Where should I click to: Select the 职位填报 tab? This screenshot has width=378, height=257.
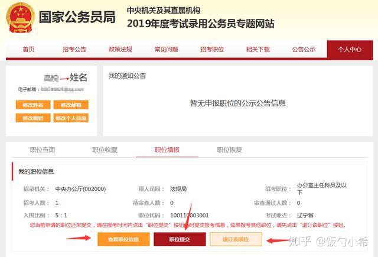click(167, 149)
